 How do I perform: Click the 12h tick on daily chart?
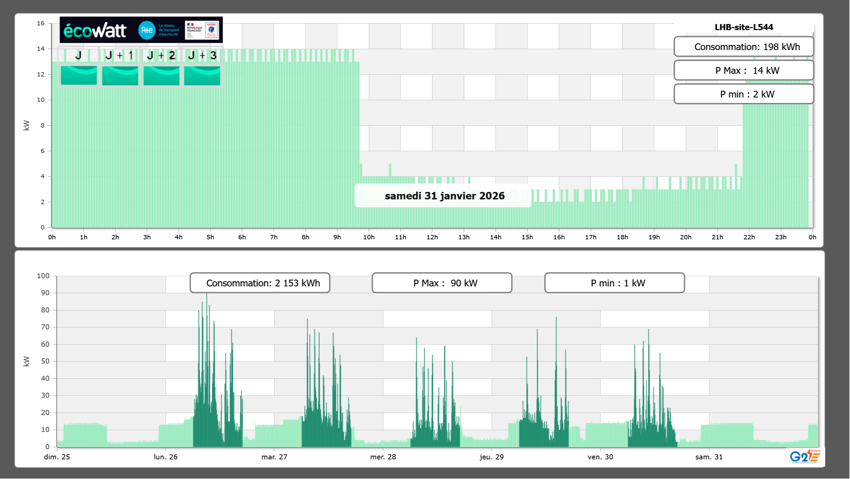tap(432, 237)
